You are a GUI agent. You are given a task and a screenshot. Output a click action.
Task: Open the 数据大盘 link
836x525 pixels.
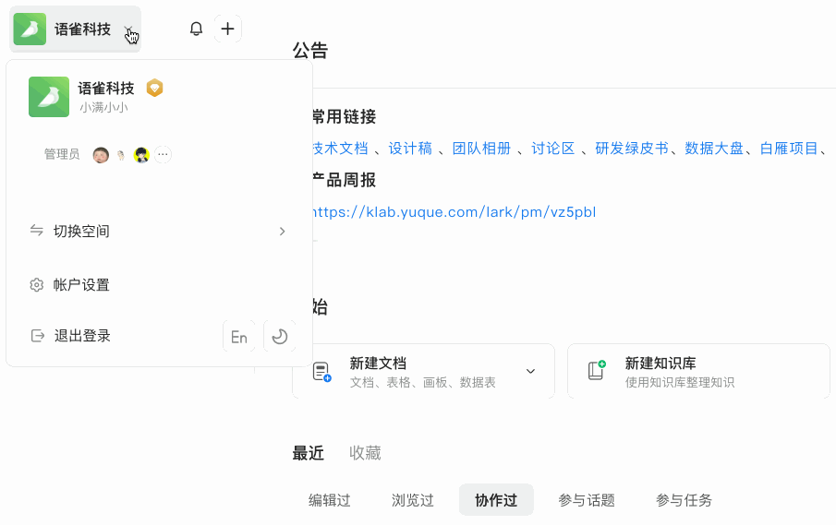714,149
